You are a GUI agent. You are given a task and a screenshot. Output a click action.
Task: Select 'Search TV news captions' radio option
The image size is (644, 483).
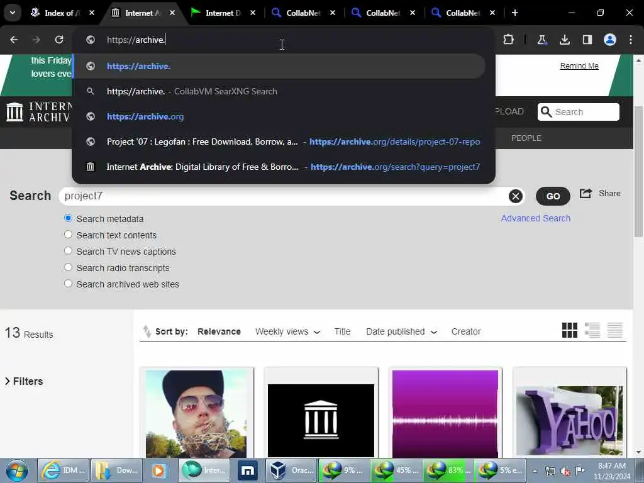(68, 251)
